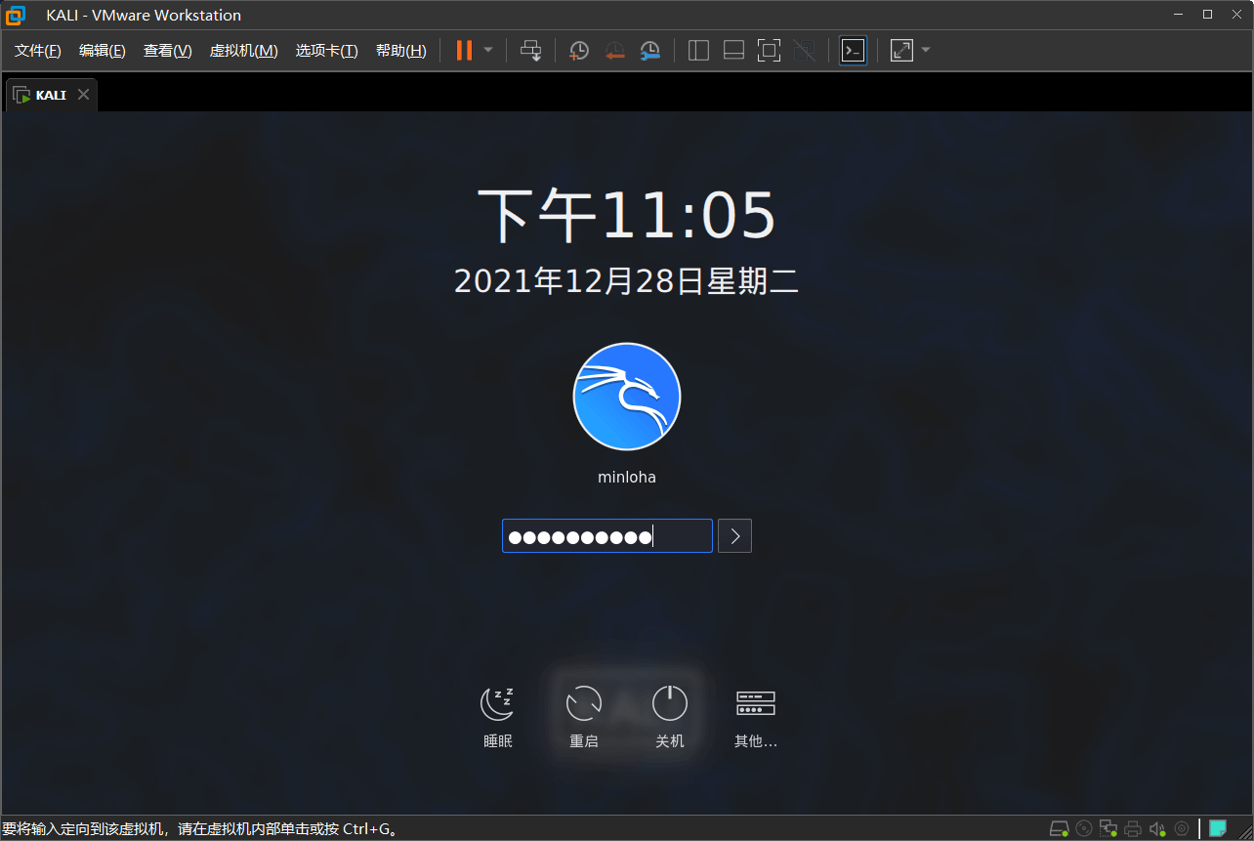Open the 帮助(H) menu

[x=401, y=51]
